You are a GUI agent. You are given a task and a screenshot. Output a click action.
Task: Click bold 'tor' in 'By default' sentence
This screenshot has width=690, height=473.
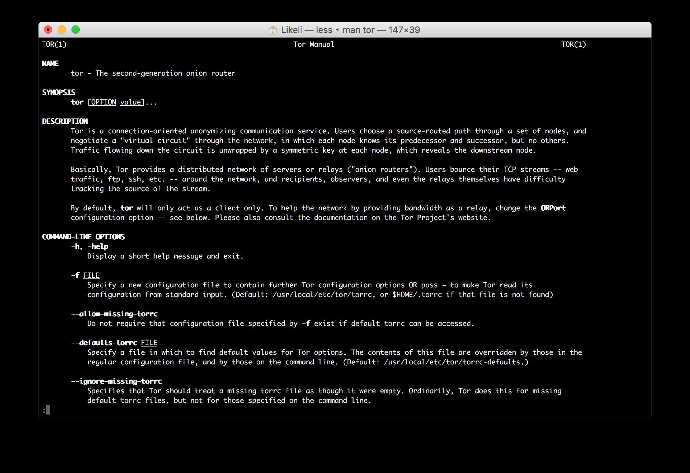(126, 208)
